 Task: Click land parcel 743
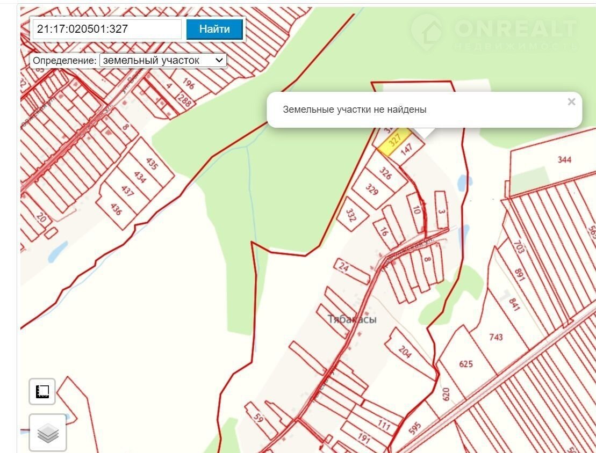(496, 337)
